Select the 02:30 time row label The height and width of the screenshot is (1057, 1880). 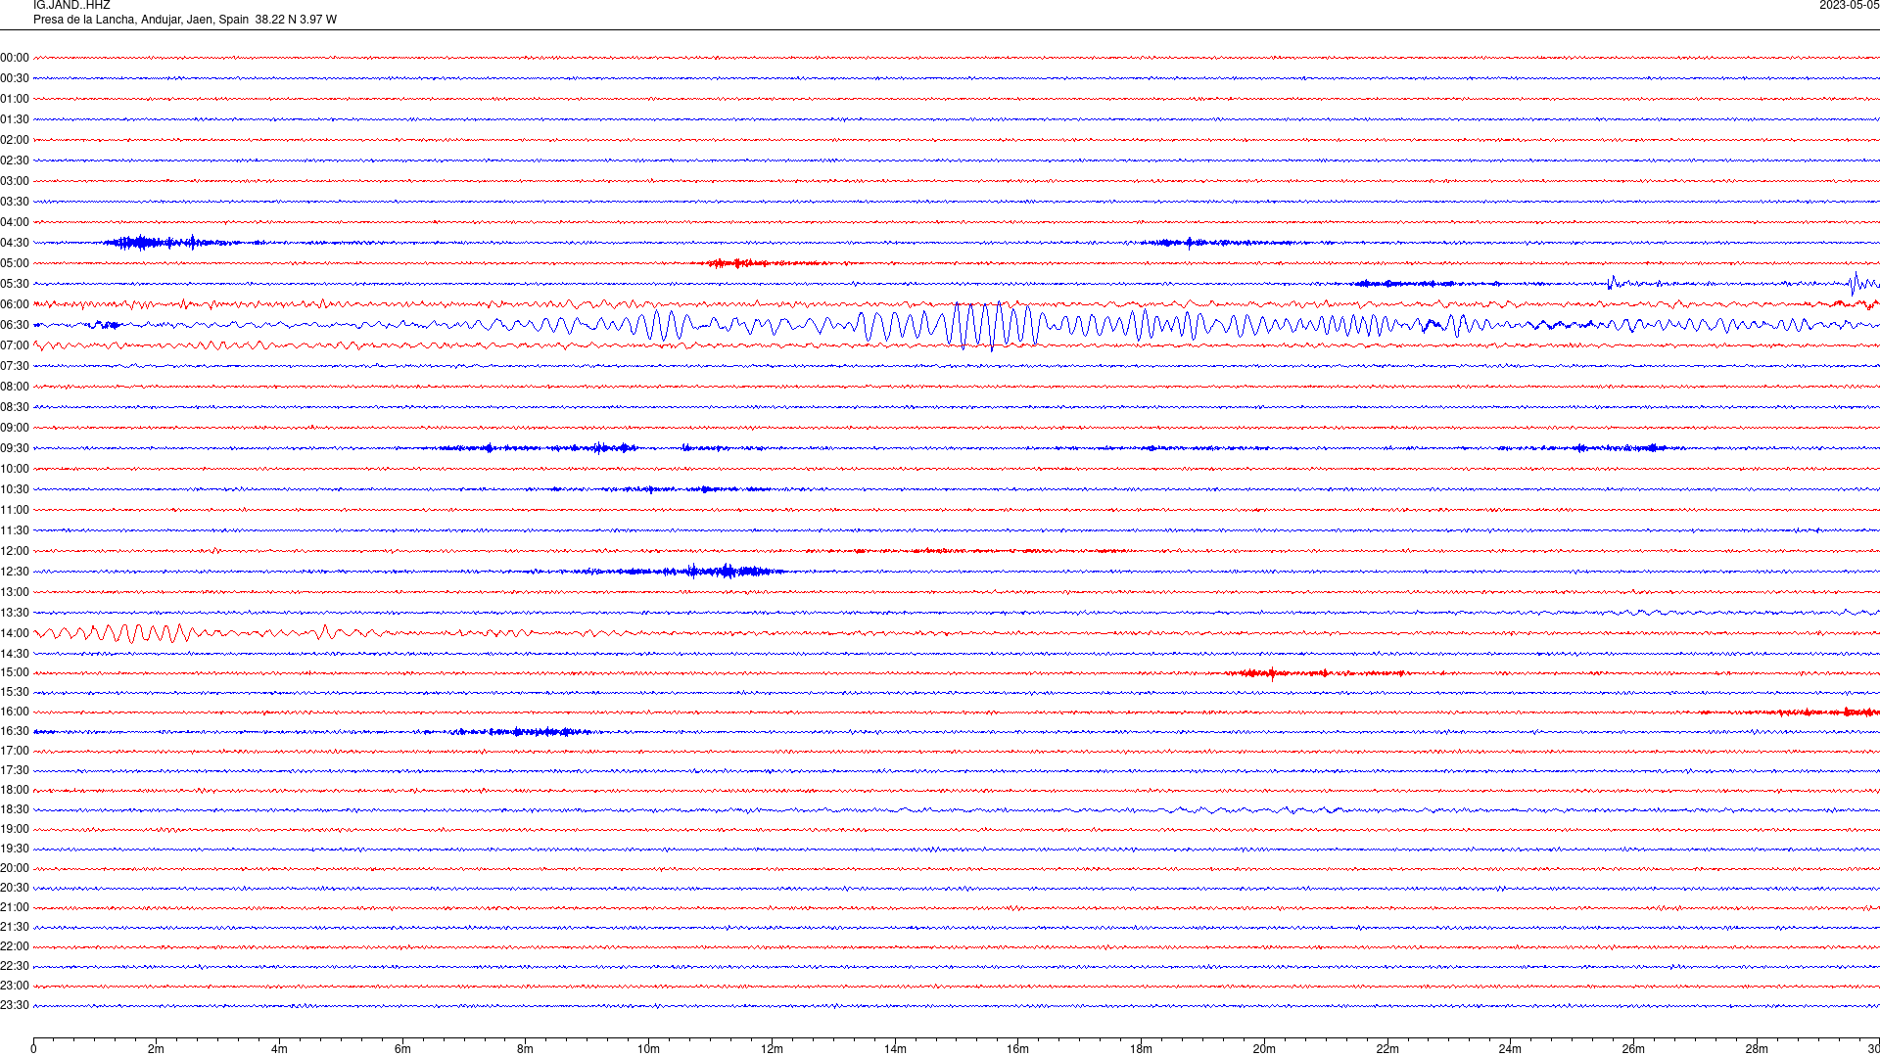[x=15, y=161]
